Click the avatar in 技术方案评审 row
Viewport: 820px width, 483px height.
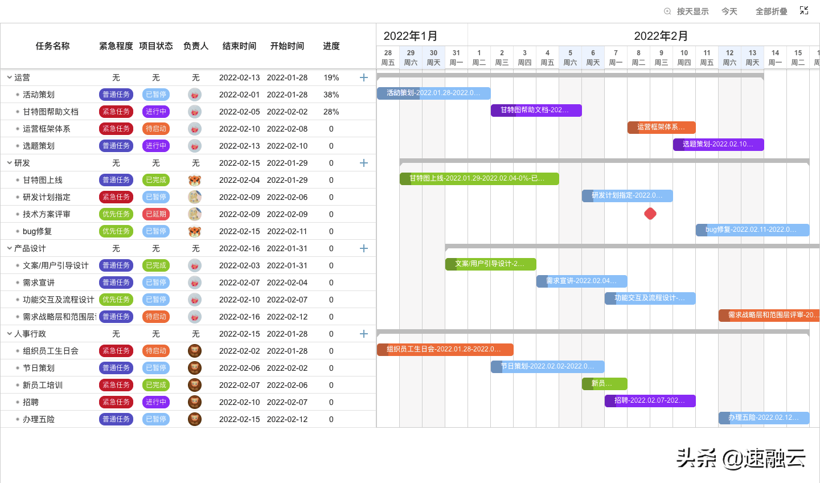195,214
